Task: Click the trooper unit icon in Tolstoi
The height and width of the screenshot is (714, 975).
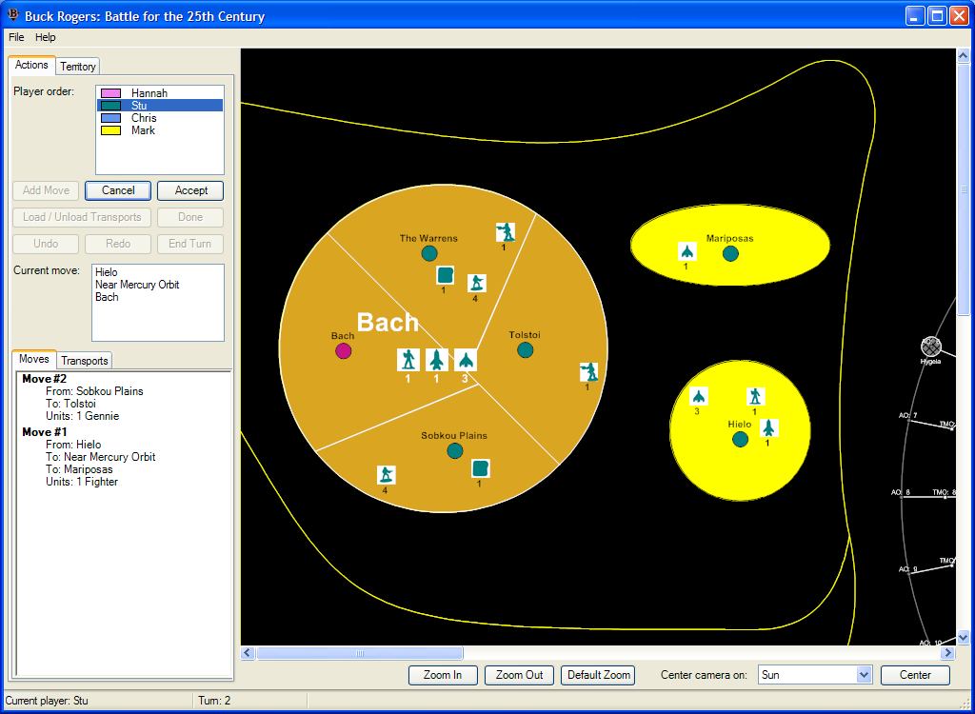Action: [x=588, y=372]
